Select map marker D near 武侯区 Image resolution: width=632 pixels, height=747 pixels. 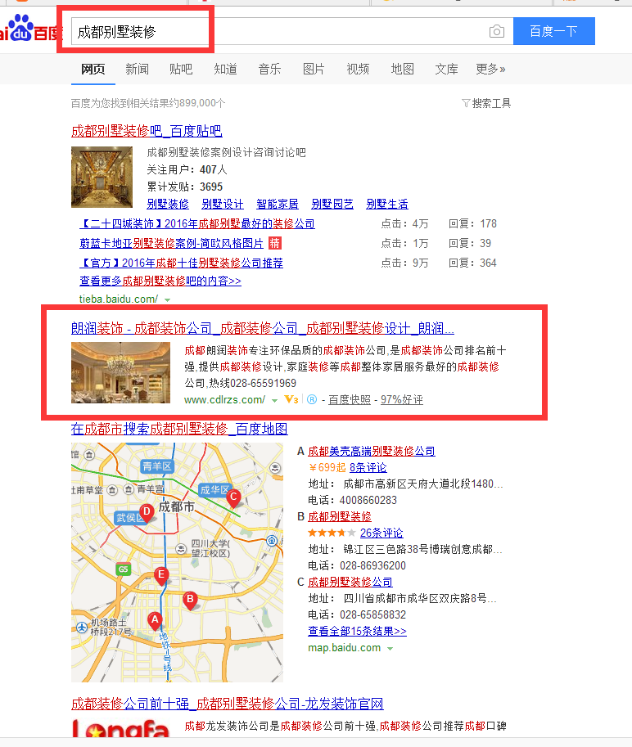pyautogui.click(x=147, y=513)
